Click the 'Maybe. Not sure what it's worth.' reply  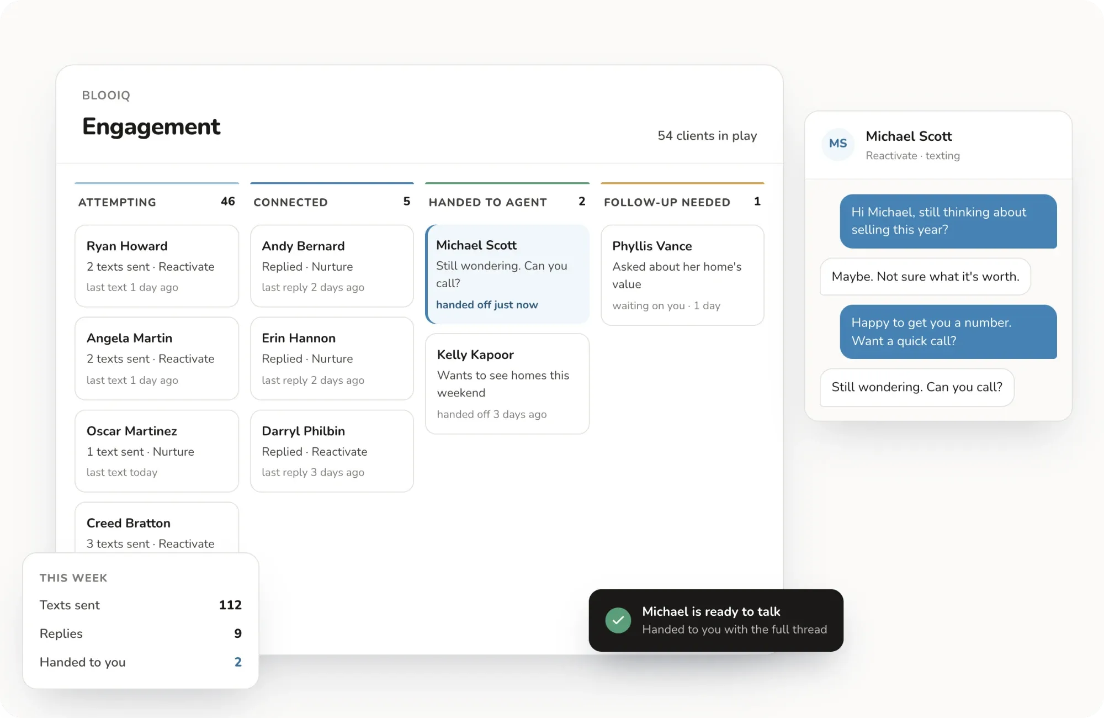[x=925, y=277]
